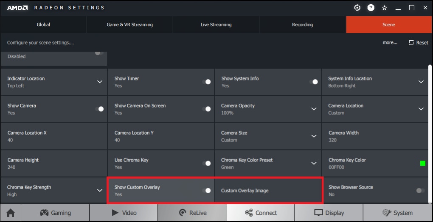Screen dimensions: 433x222
Task: Expand Indicator Location dropdown
Action: [x=100, y=82]
